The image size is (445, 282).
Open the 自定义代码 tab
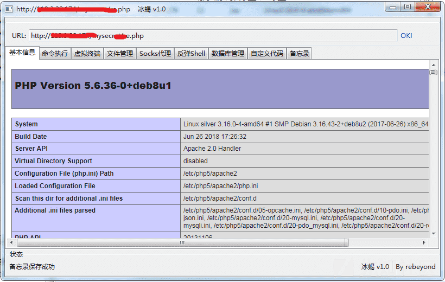[x=267, y=53]
